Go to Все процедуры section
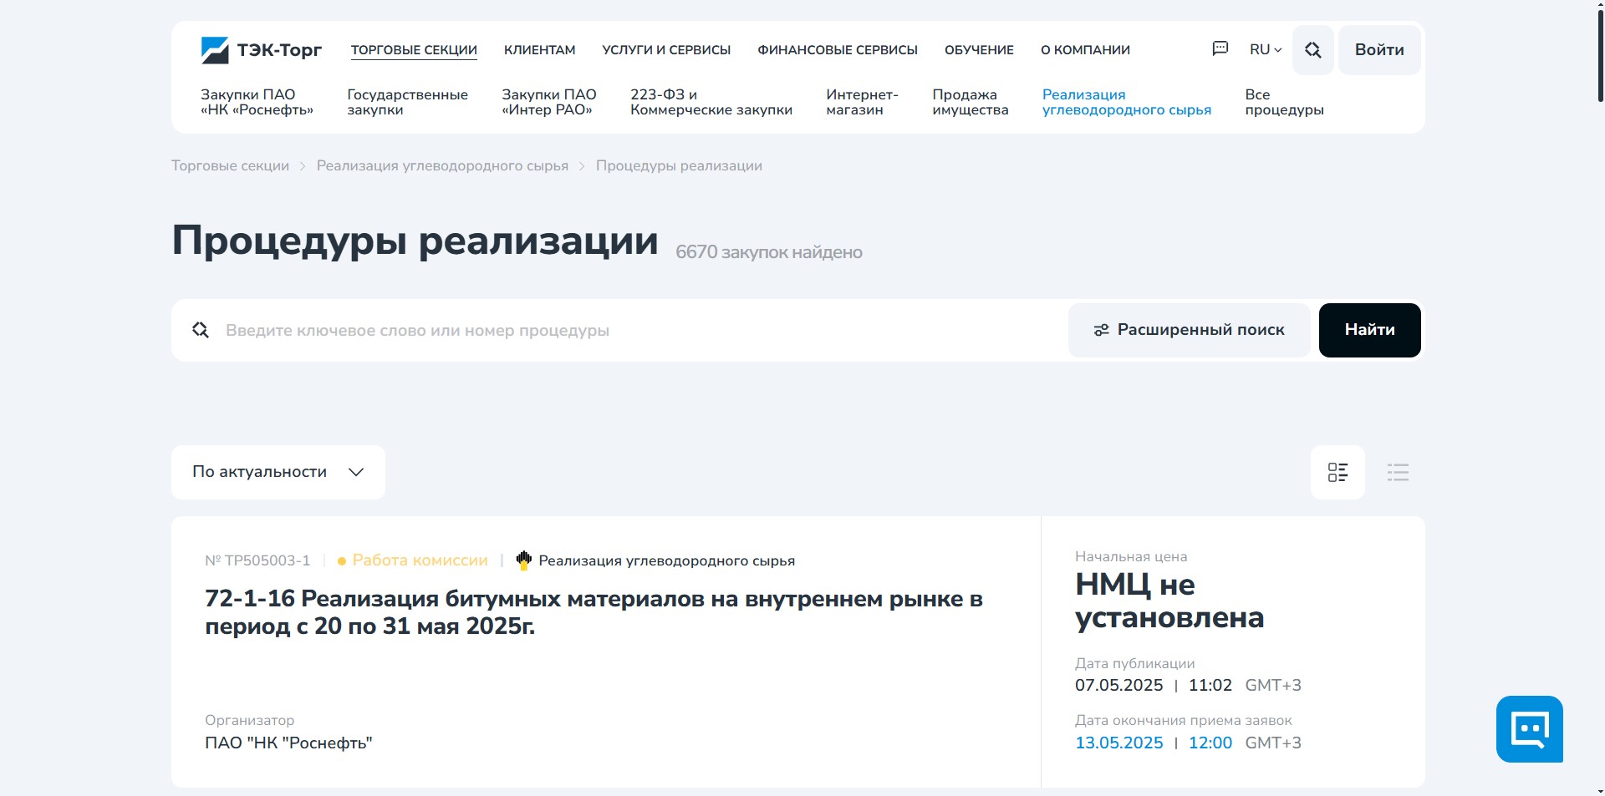This screenshot has width=1605, height=796. [x=1284, y=102]
